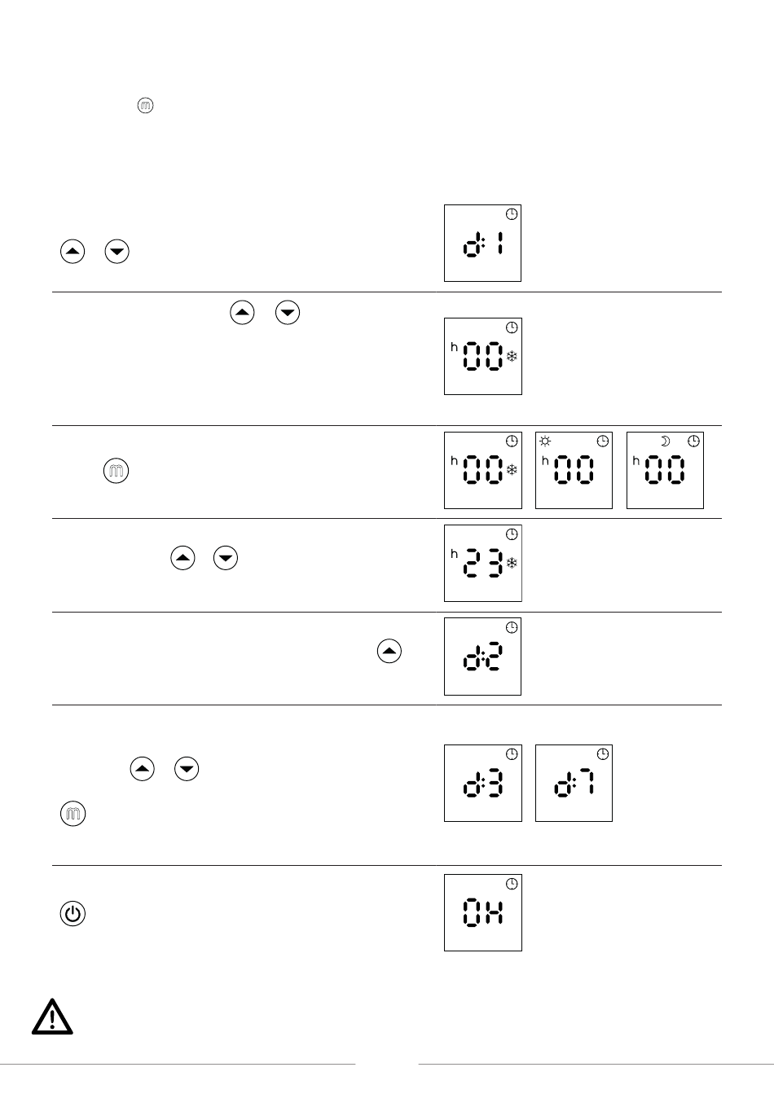774x1098 pixels.
Task: Click the mode button in third row
Action: click(117, 471)
